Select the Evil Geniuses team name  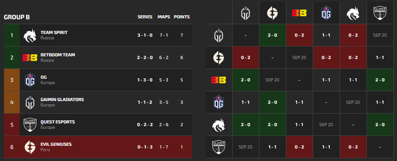(56, 144)
